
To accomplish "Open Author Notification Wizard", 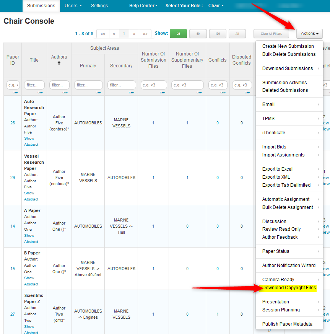I will click(289, 266).
